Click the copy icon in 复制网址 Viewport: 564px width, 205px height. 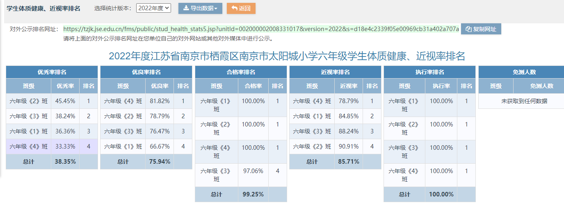pos(468,29)
